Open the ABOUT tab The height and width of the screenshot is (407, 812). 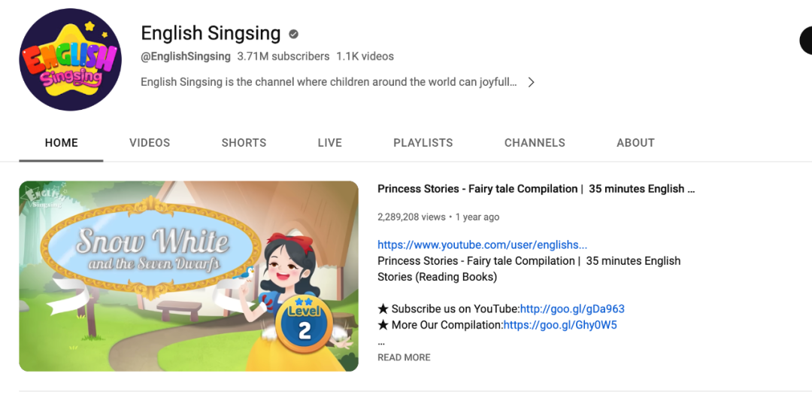635,143
